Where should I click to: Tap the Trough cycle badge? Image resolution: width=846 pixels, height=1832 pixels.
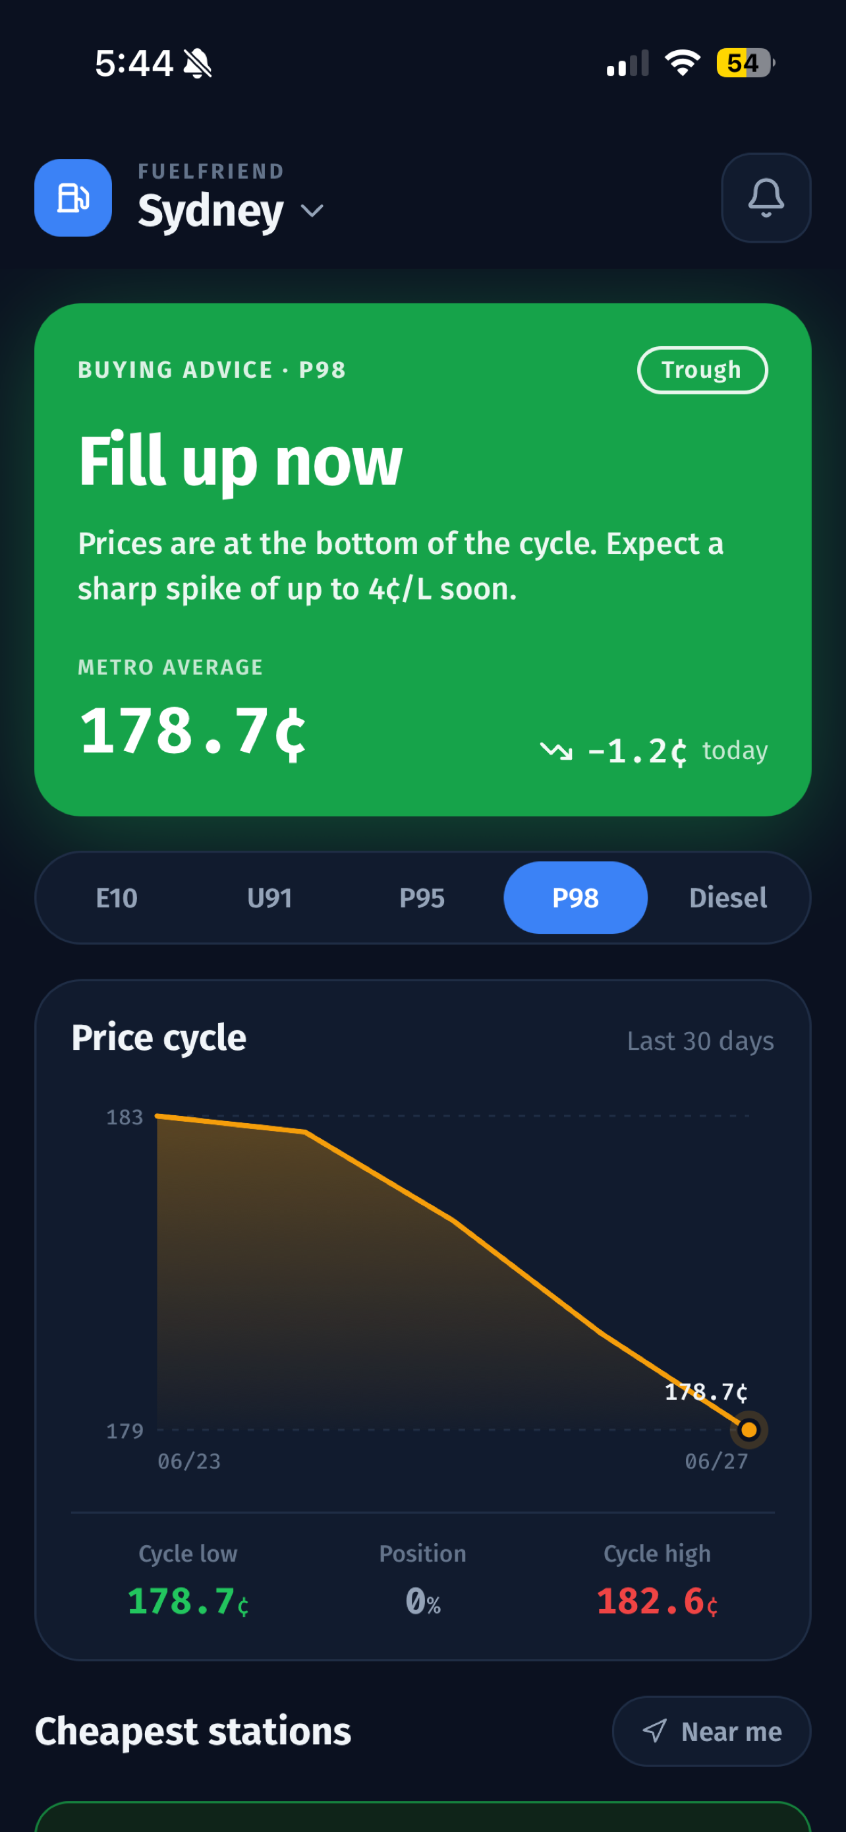point(702,370)
